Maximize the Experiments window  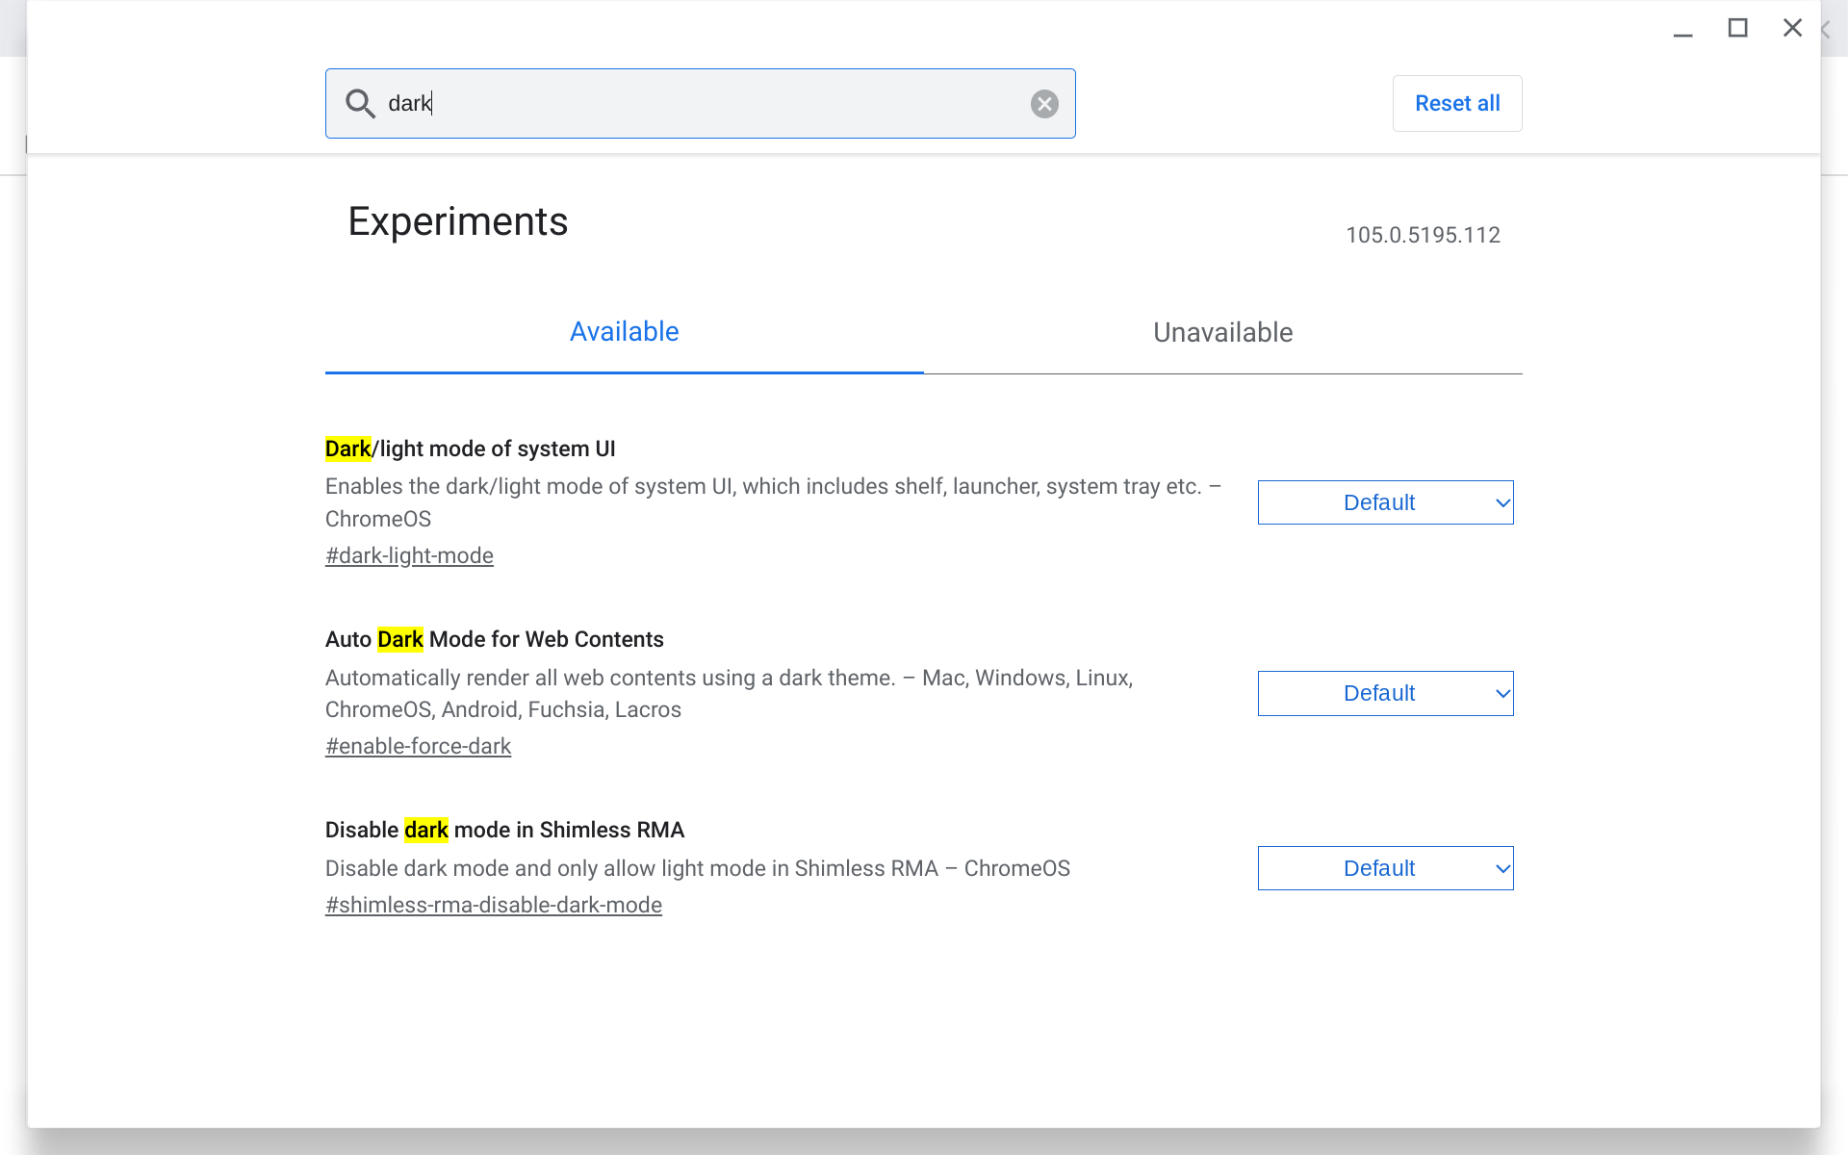pyautogui.click(x=1737, y=29)
